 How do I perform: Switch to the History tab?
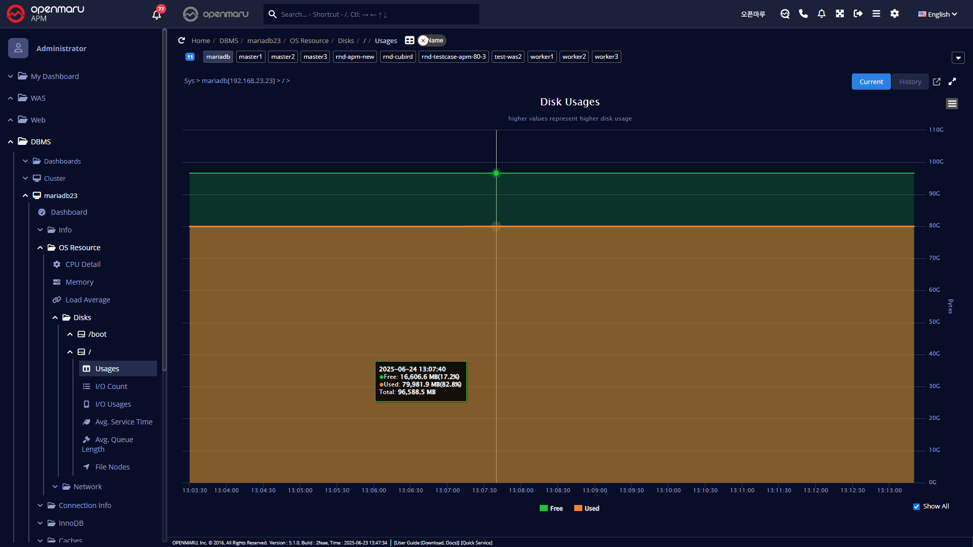910,82
